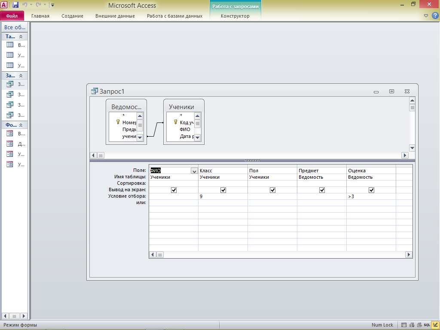Viewport: 440px width, 330px height.
Task: Select the first highlighted query icon З...
Action: [10, 84]
